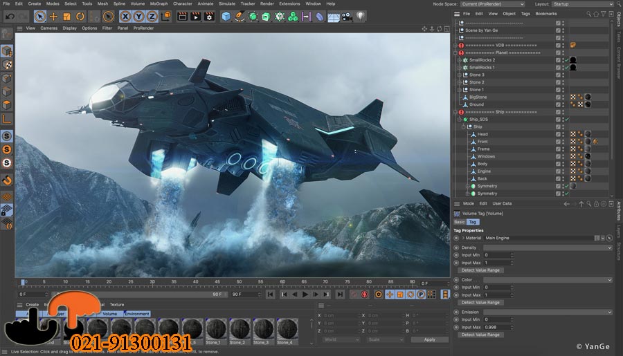Click Detect Value Range under Color
This screenshot has height=356, width=623.
point(480,302)
